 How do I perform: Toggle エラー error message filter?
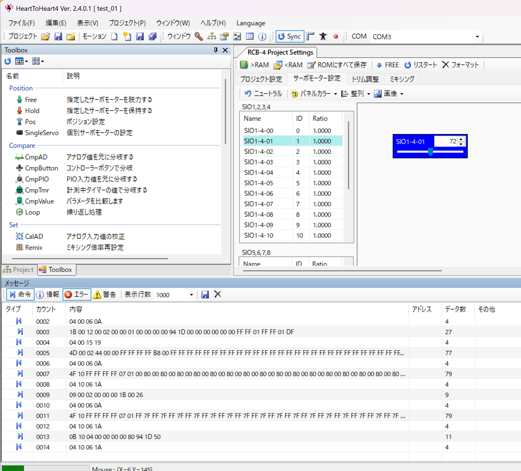(77, 295)
